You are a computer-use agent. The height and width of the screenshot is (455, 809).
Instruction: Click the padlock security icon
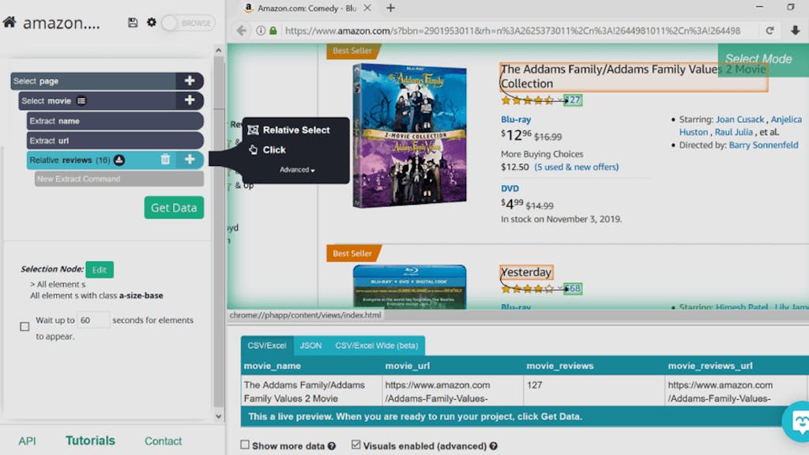tap(273, 31)
